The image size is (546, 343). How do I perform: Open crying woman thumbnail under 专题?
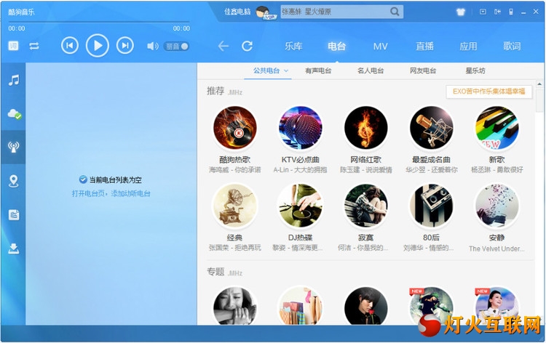[x=235, y=306]
